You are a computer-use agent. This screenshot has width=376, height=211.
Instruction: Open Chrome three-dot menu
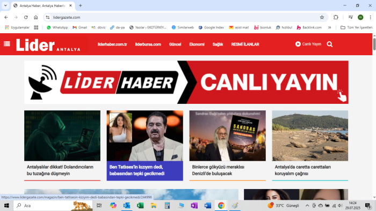(x=370, y=17)
